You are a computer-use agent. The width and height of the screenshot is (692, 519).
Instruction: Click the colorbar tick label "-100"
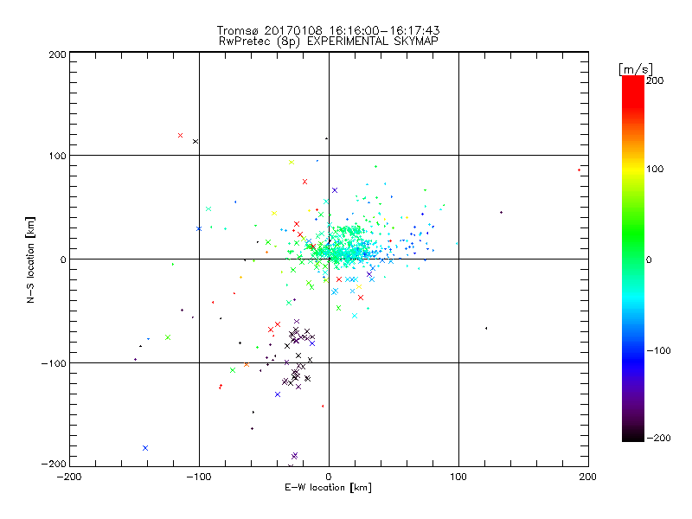point(658,350)
